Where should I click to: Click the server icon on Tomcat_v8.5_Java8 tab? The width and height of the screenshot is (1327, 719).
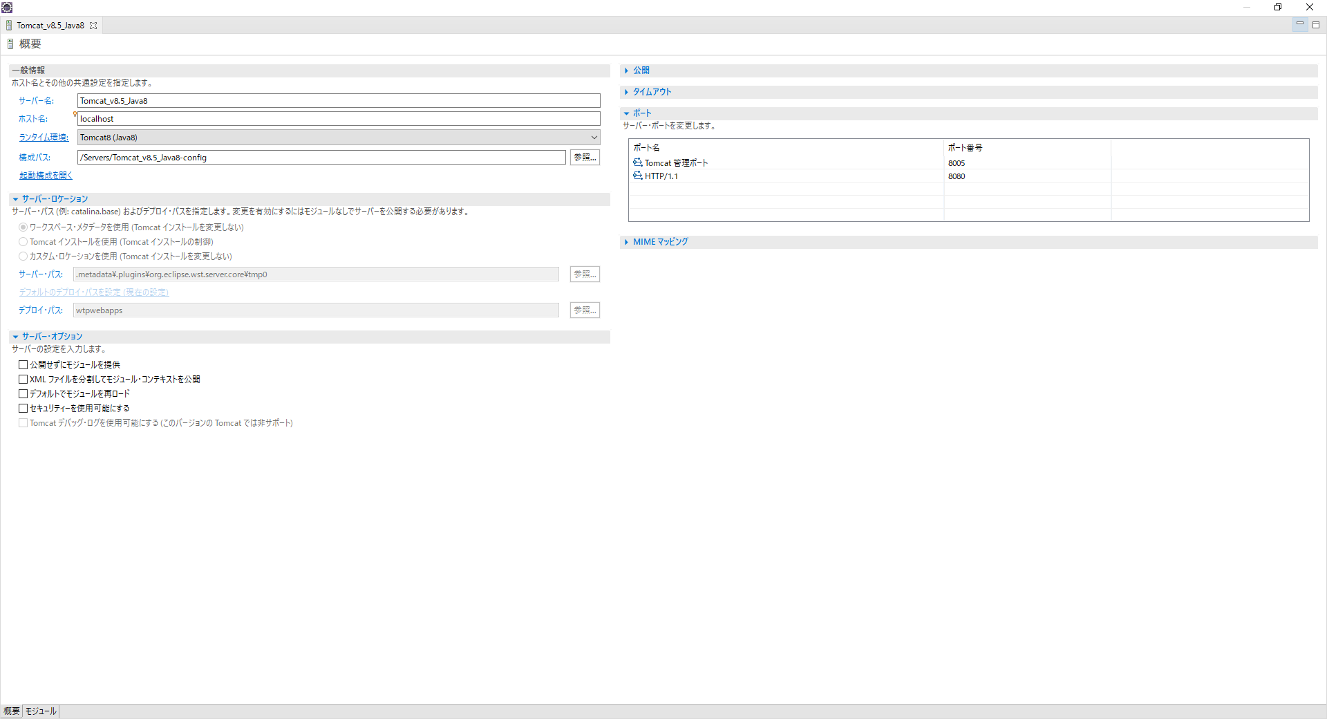tap(9, 26)
